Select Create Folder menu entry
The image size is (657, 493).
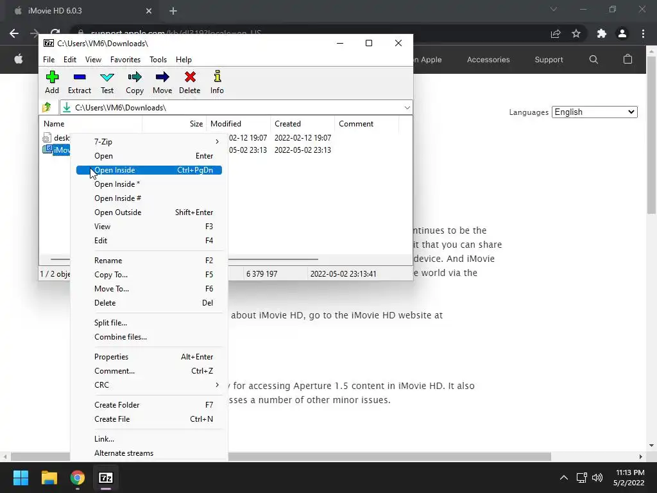point(149,405)
